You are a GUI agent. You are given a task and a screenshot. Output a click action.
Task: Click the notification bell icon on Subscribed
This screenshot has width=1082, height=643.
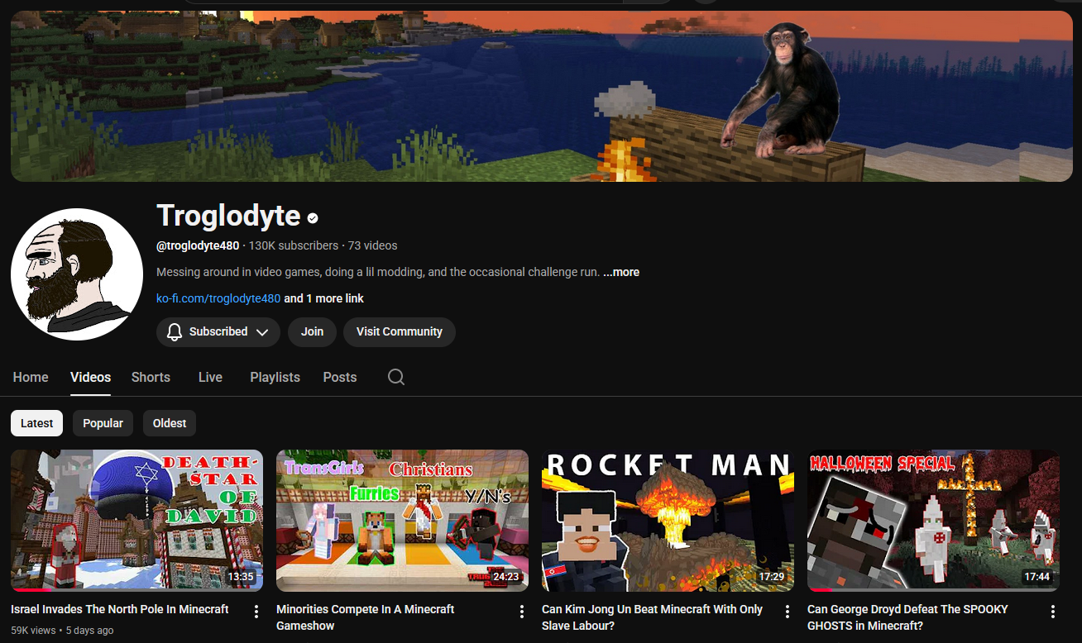[x=175, y=331]
